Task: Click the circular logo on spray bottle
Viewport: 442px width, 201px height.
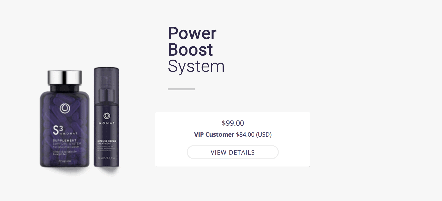Action: (107, 115)
